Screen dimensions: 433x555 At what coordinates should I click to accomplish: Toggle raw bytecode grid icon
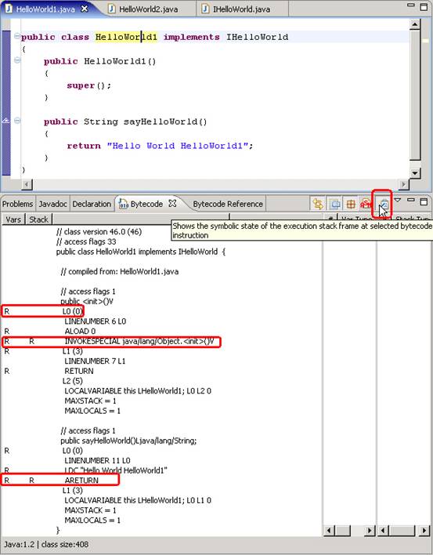point(351,204)
